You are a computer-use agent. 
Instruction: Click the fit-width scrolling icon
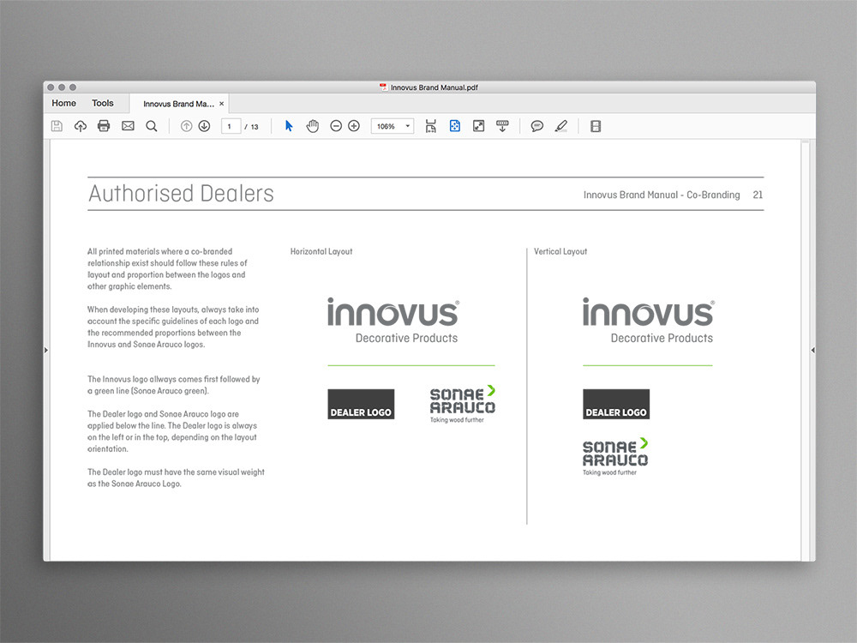(x=431, y=126)
